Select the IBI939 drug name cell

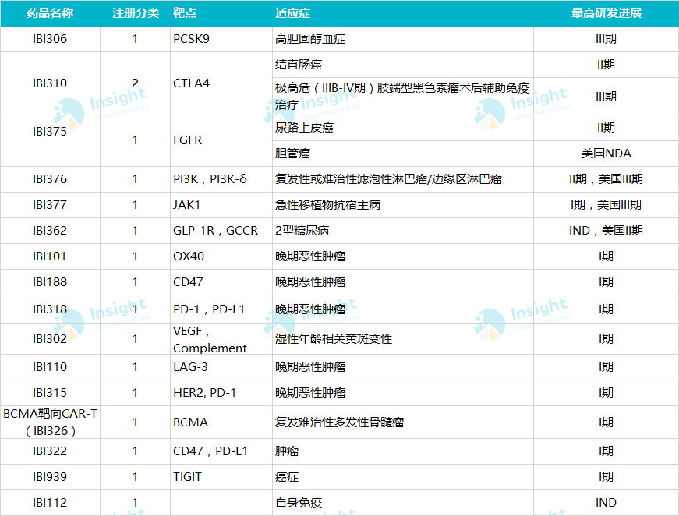(x=50, y=477)
